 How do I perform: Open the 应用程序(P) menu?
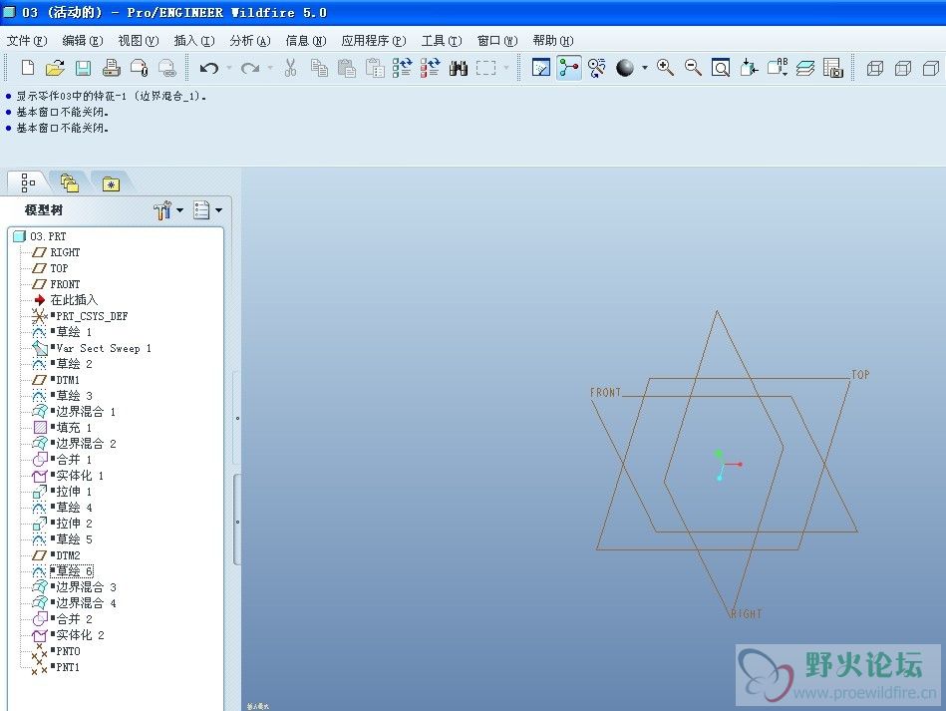point(374,41)
